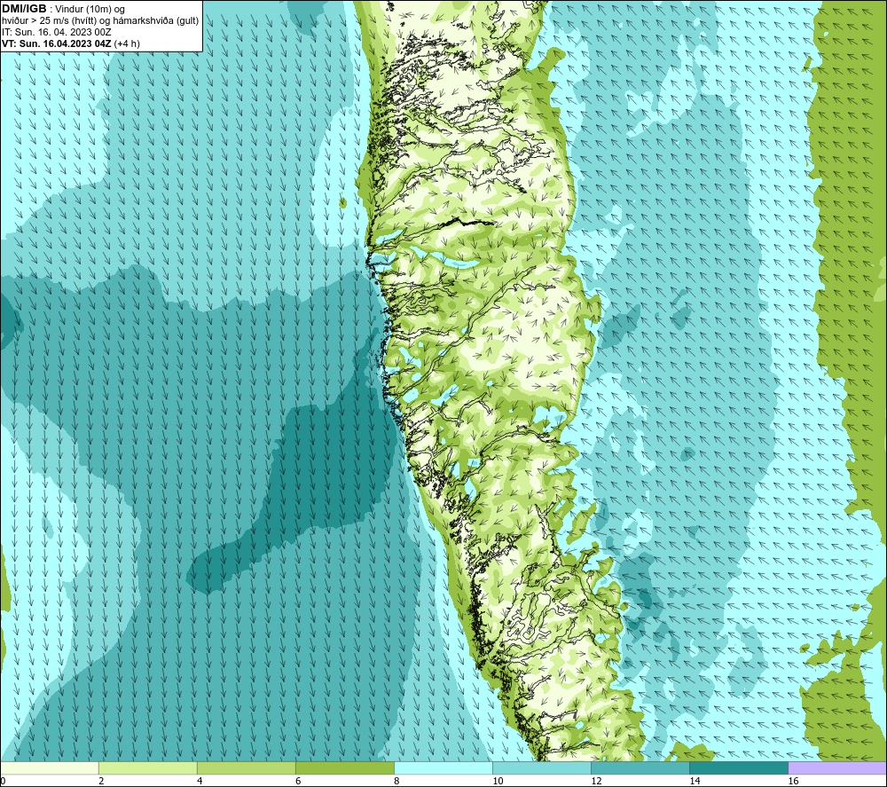Click the purple above-16 m/s legend swatch

(837, 767)
